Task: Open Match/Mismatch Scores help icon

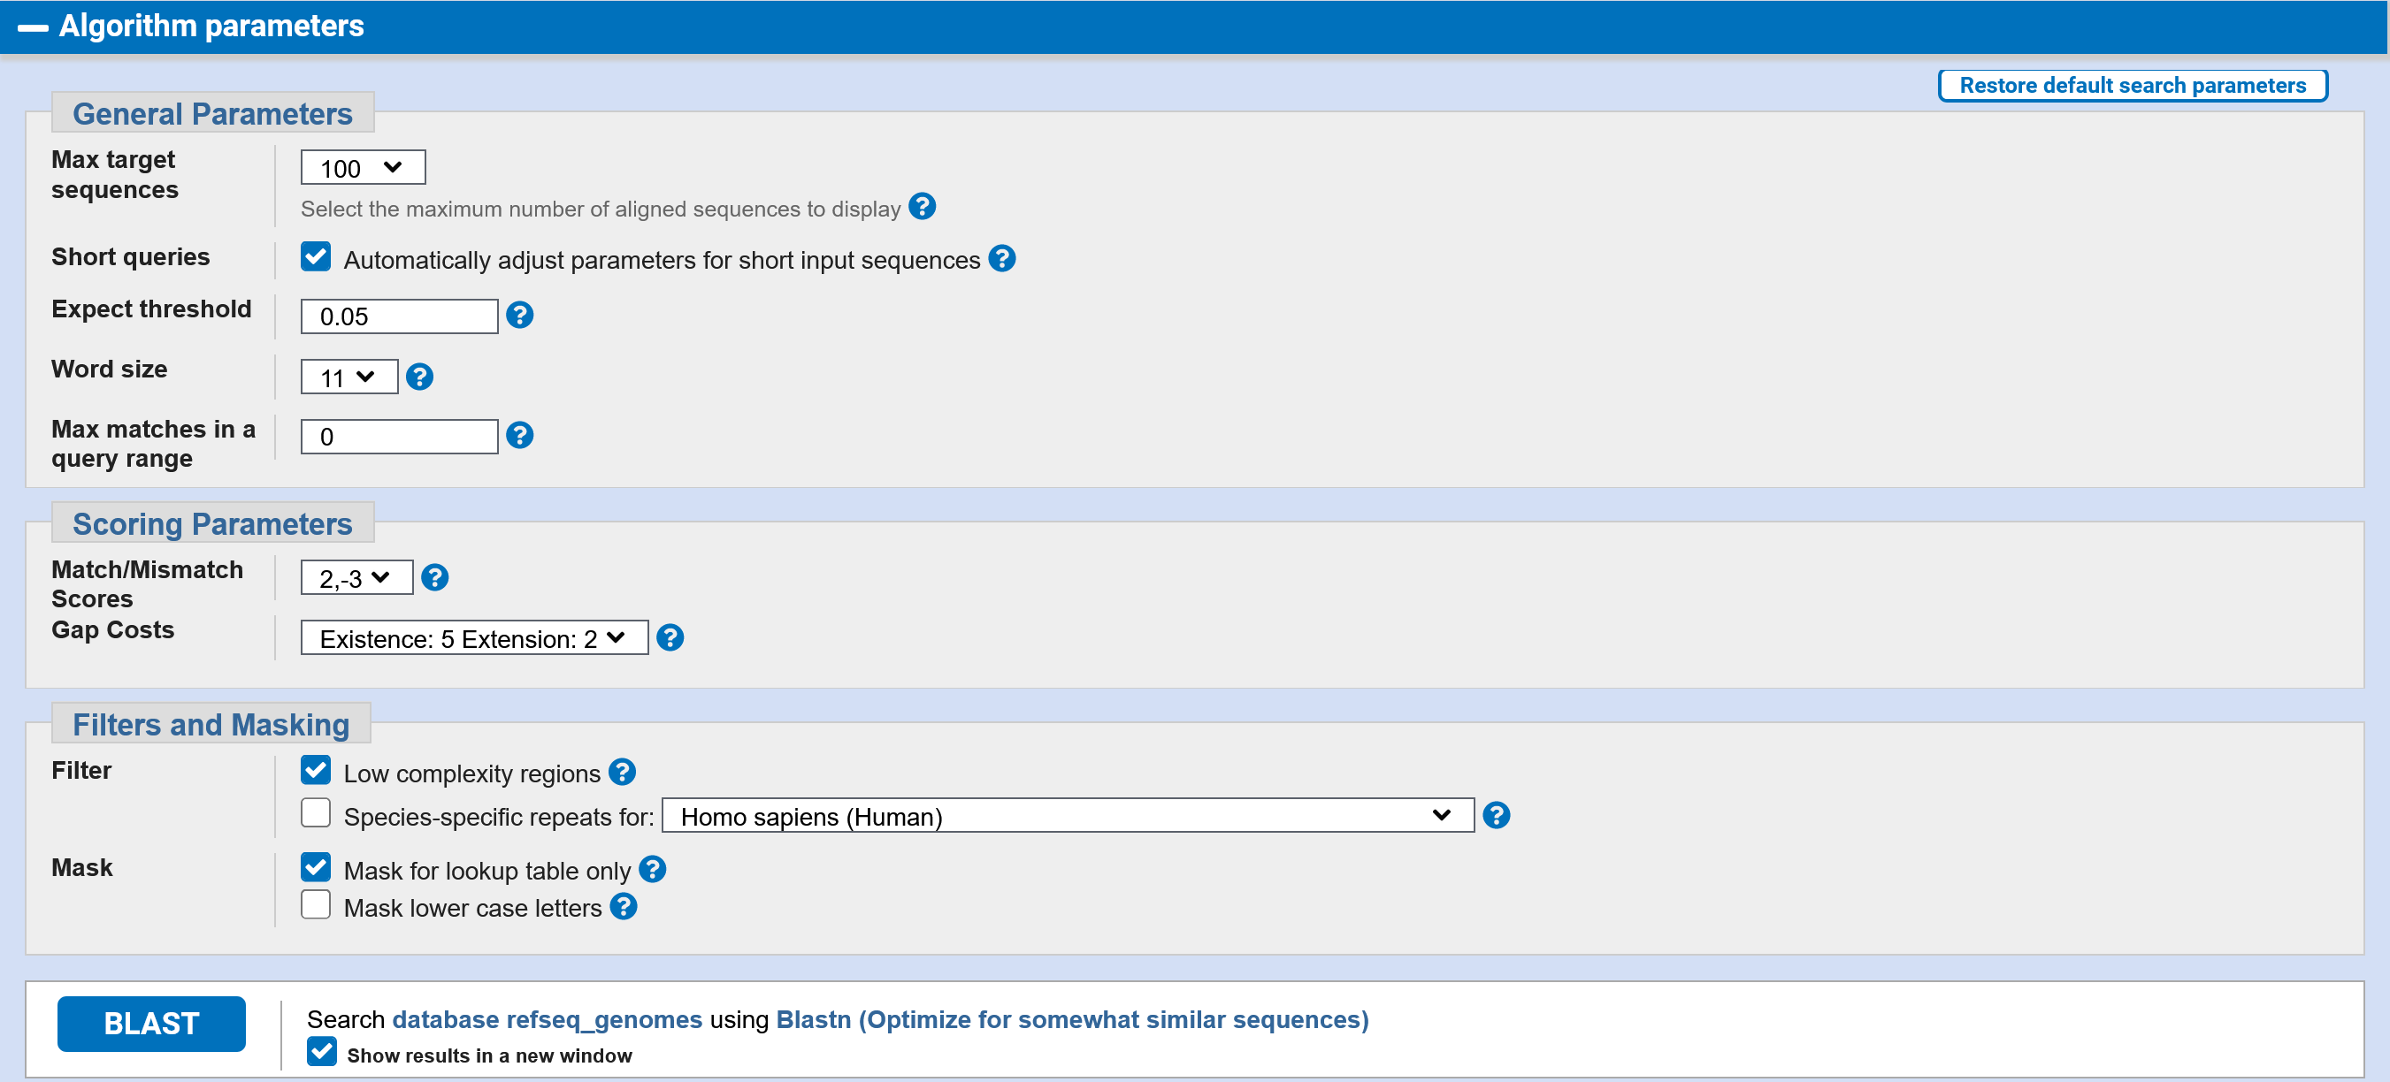Action: pyautogui.click(x=434, y=578)
